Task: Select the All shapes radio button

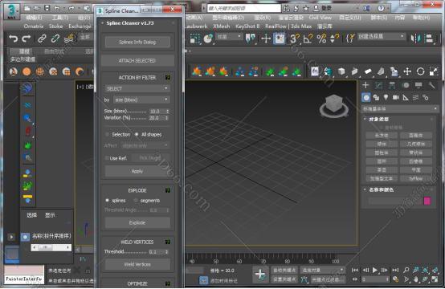Action: click(137, 134)
